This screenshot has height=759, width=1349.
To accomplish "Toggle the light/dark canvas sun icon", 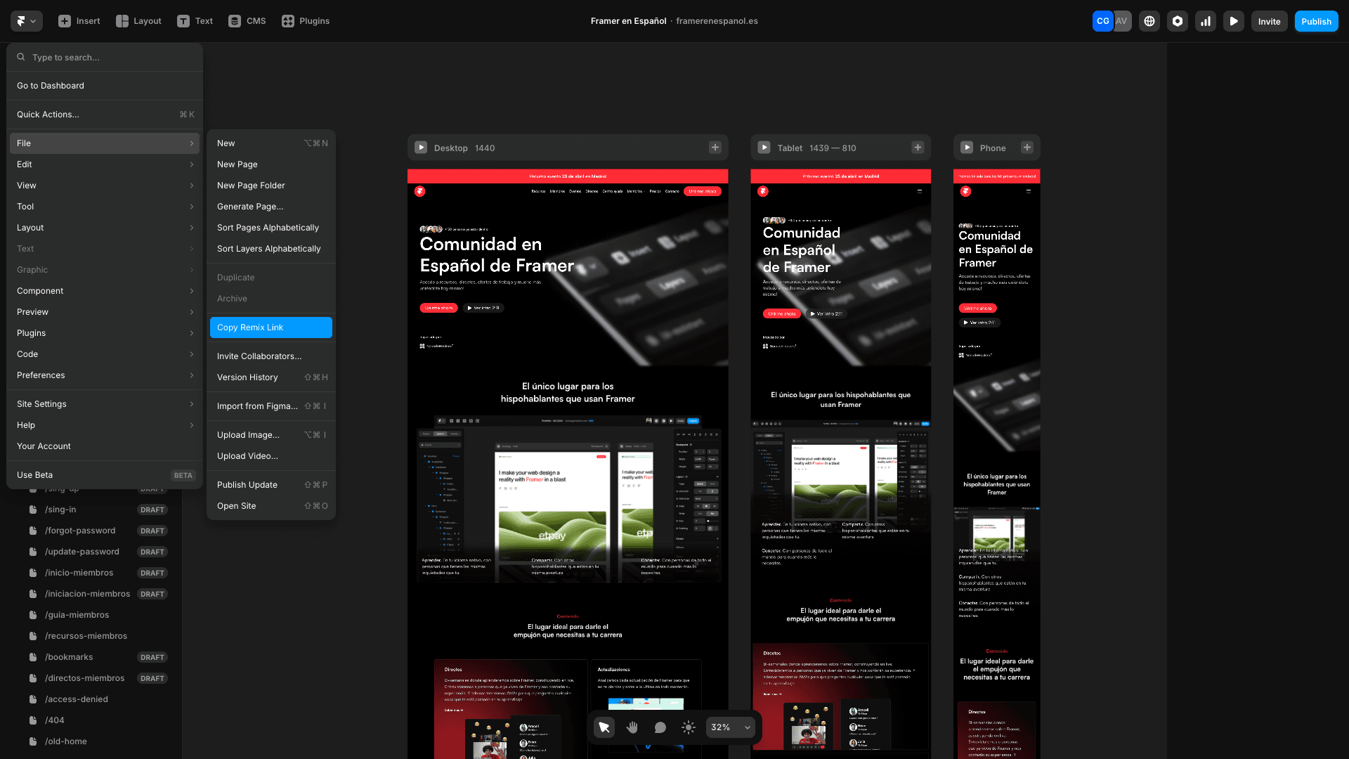I will coord(689,727).
